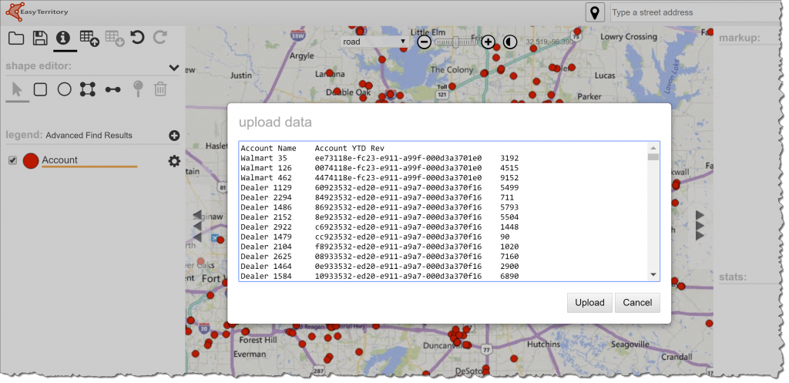Screen dimensions: 789x383
Task: Open the road map type dropdown
Action: coord(374,42)
